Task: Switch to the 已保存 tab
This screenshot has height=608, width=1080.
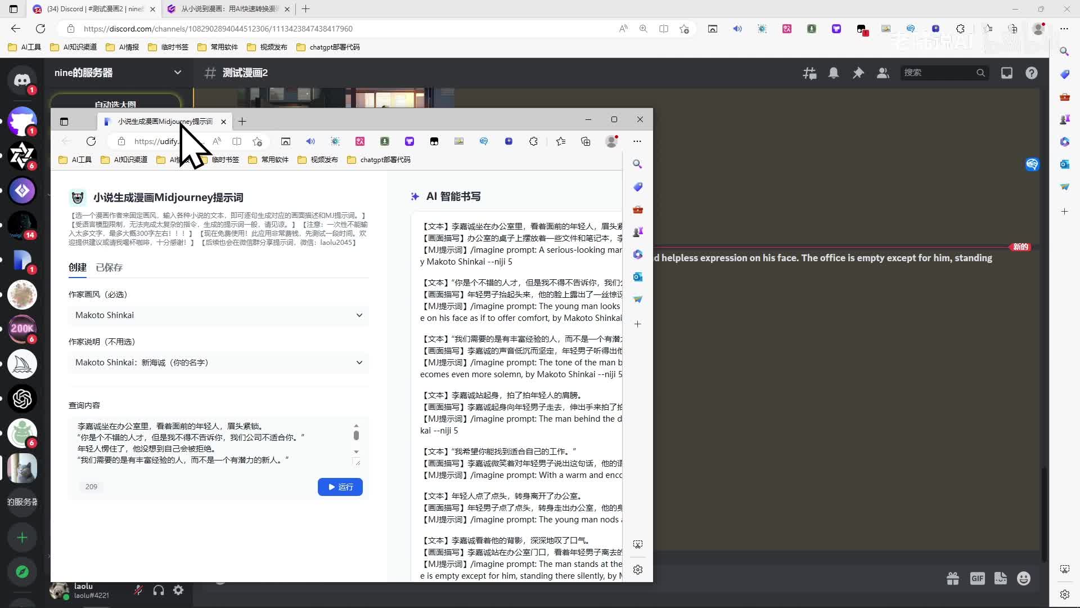Action: click(109, 267)
